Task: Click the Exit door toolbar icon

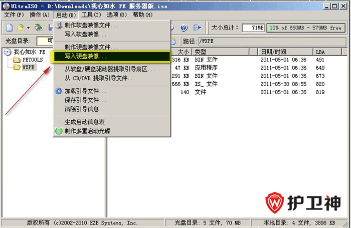Action: [197, 28]
